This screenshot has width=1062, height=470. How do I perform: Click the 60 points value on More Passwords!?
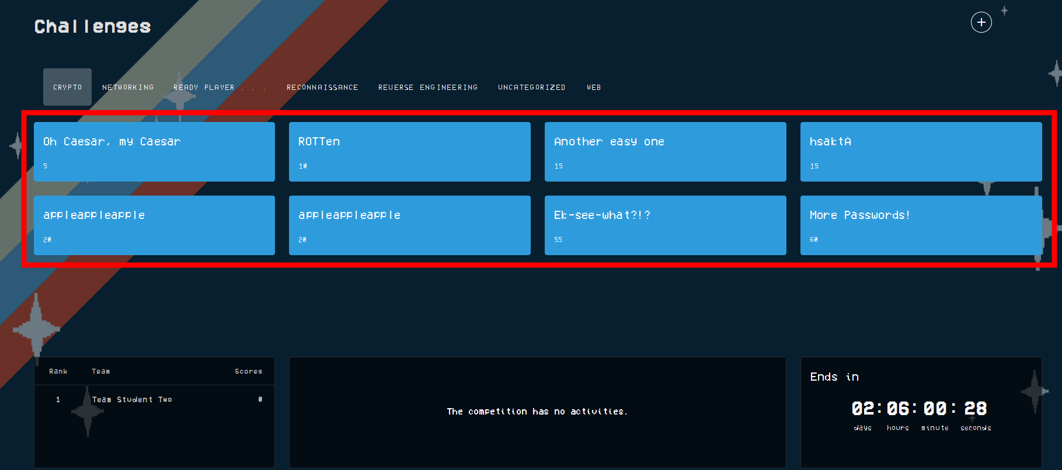click(814, 239)
